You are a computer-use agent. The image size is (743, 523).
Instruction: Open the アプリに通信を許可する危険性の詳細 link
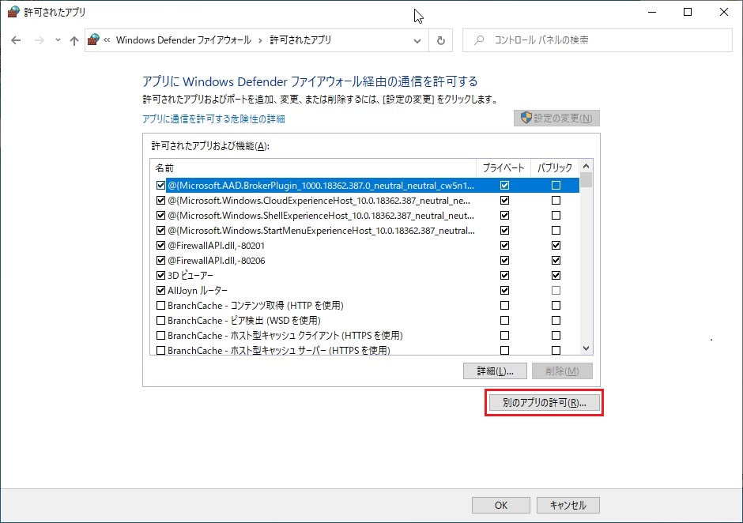(213, 119)
